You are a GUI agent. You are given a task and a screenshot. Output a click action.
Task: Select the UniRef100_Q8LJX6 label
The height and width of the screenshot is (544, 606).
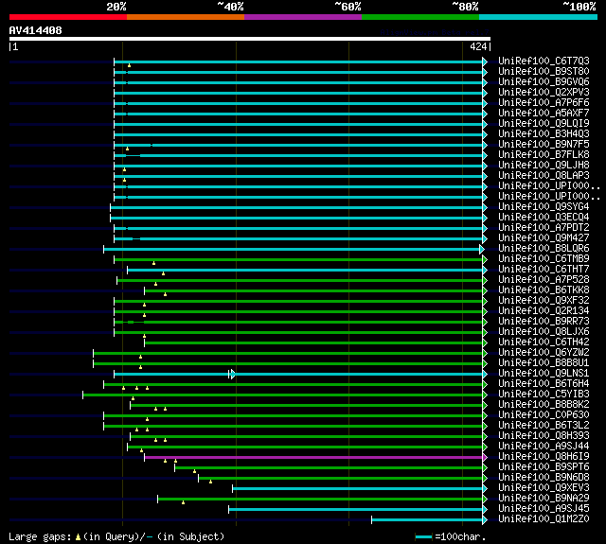point(544,332)
